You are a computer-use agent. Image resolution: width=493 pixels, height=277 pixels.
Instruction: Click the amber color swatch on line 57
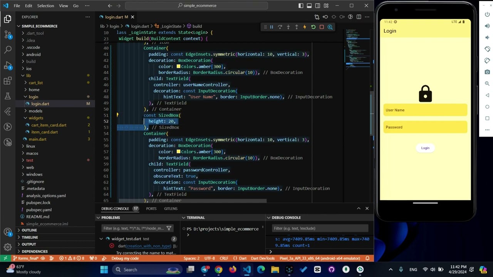(178, 152)
